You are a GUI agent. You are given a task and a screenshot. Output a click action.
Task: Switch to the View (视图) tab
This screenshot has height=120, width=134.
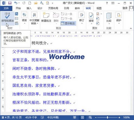[x=99, y=8]
